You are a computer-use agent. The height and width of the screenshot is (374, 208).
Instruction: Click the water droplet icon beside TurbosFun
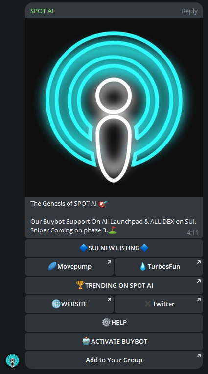pos(143,266)
